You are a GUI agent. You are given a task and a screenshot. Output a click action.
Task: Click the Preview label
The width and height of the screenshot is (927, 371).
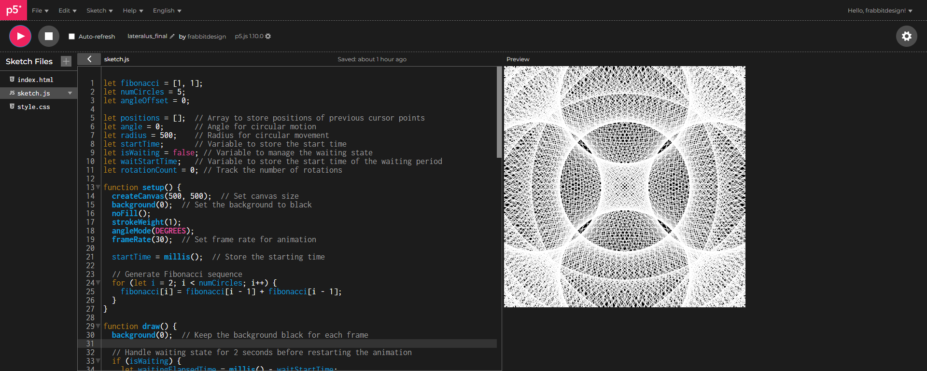[518, 59]
